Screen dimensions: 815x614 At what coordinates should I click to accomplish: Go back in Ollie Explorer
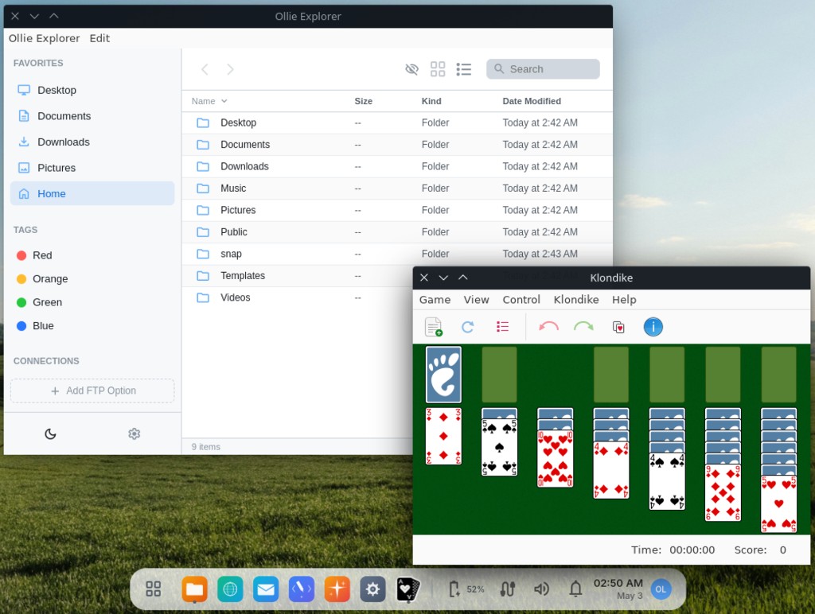click(205, 69)
